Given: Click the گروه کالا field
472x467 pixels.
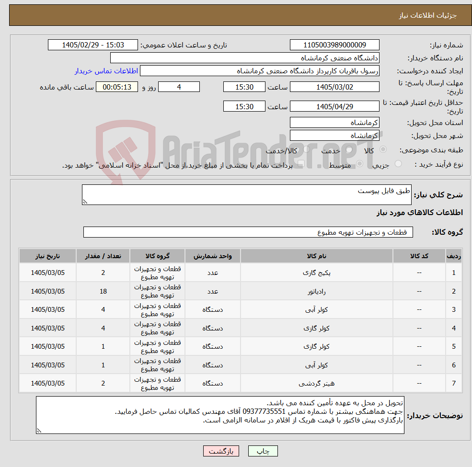Looking at the screenshot, I should point(248,232).
